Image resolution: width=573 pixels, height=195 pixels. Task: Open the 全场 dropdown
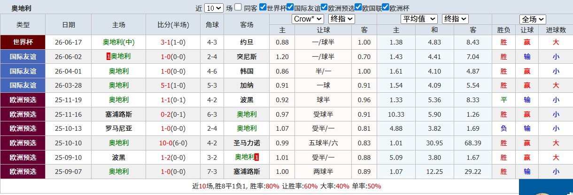pos(533,19)
